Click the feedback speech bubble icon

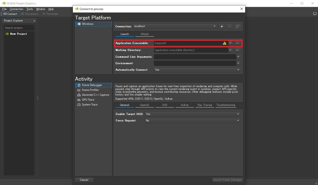pos(315,14)
